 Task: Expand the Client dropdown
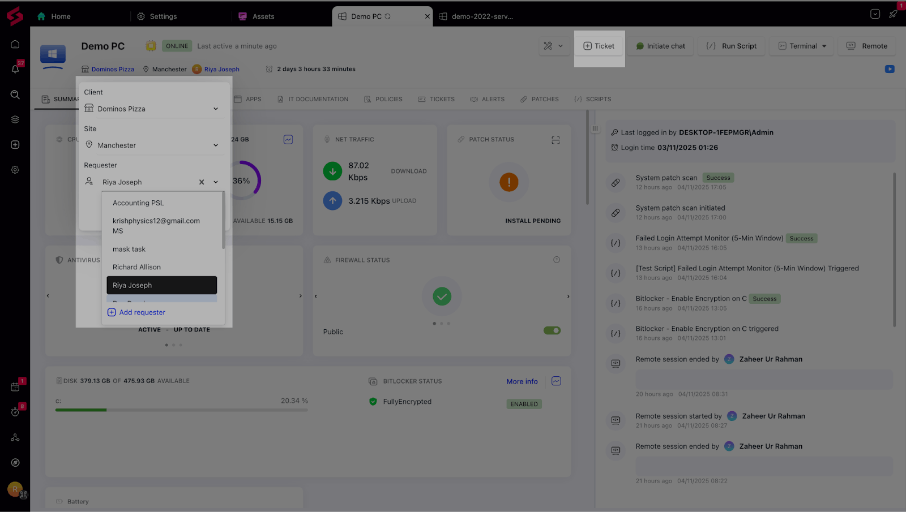tap(215, 109)
